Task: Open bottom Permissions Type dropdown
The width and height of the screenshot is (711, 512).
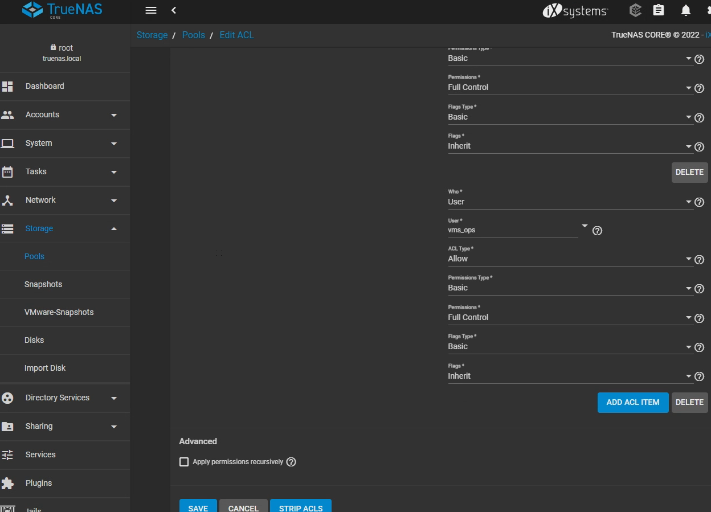Action: (x=570, y=288)
